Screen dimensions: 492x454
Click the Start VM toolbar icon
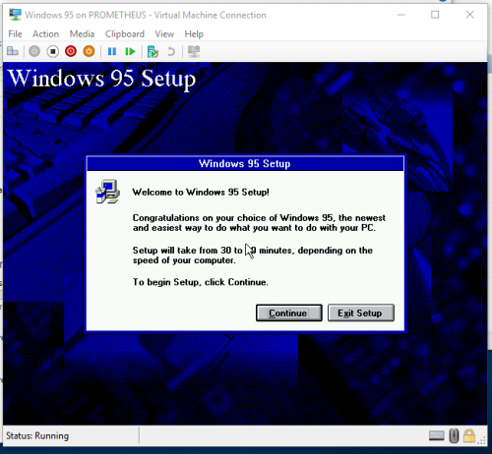(34, 51)
